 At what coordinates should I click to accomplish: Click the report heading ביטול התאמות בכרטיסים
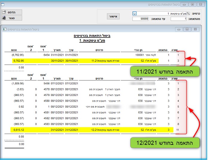tap(92, 36)
